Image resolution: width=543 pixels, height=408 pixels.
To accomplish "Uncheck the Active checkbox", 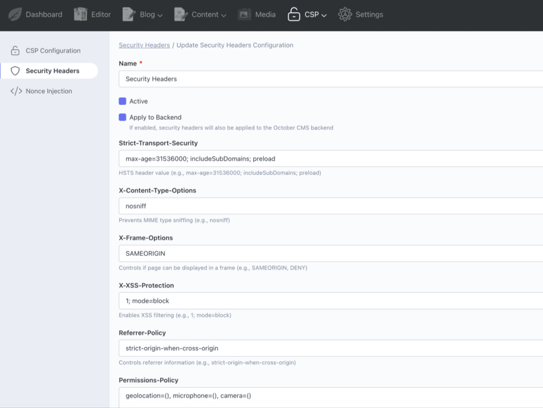I will [122, 101].
